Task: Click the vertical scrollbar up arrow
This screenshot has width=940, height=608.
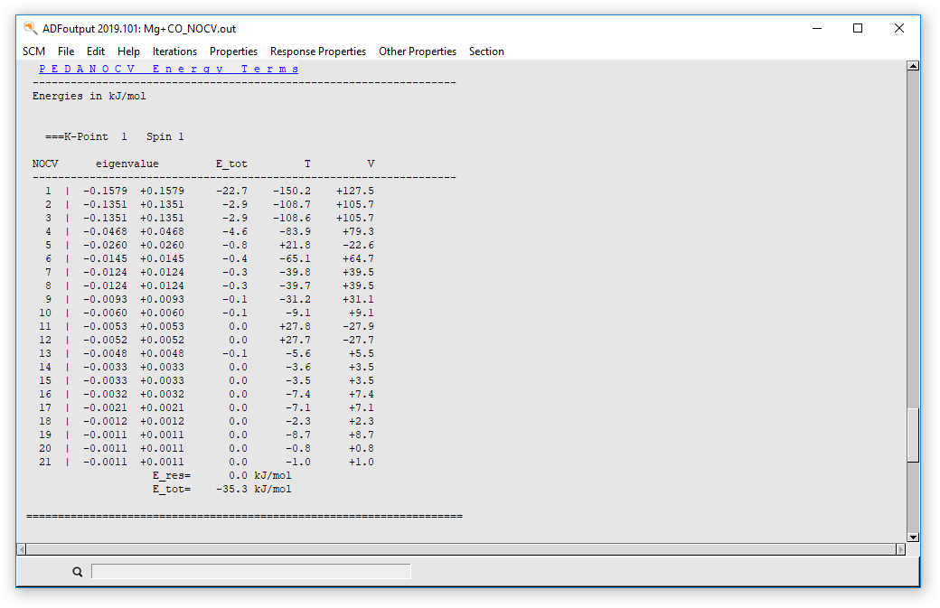Action: (x=914, y=64)
